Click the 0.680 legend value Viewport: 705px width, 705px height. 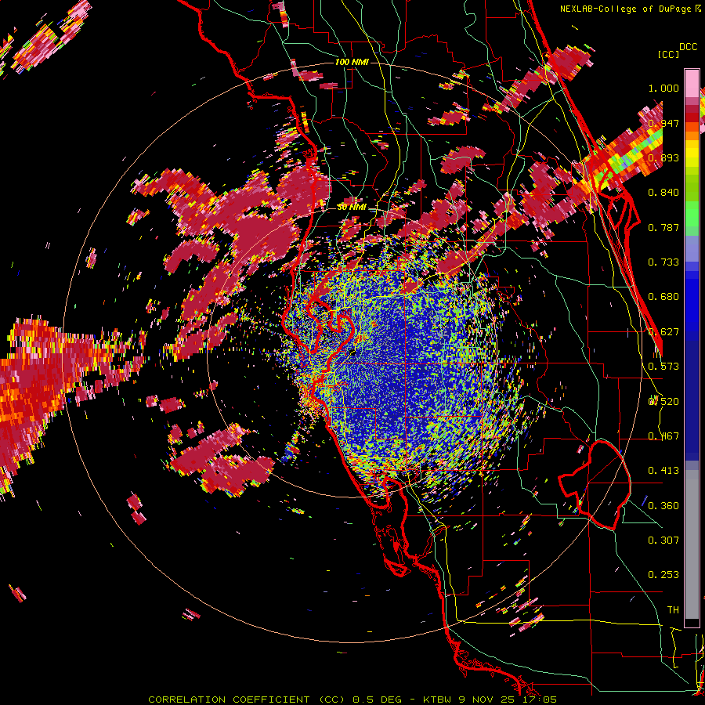pyautogui.click(x=663, y=297)
